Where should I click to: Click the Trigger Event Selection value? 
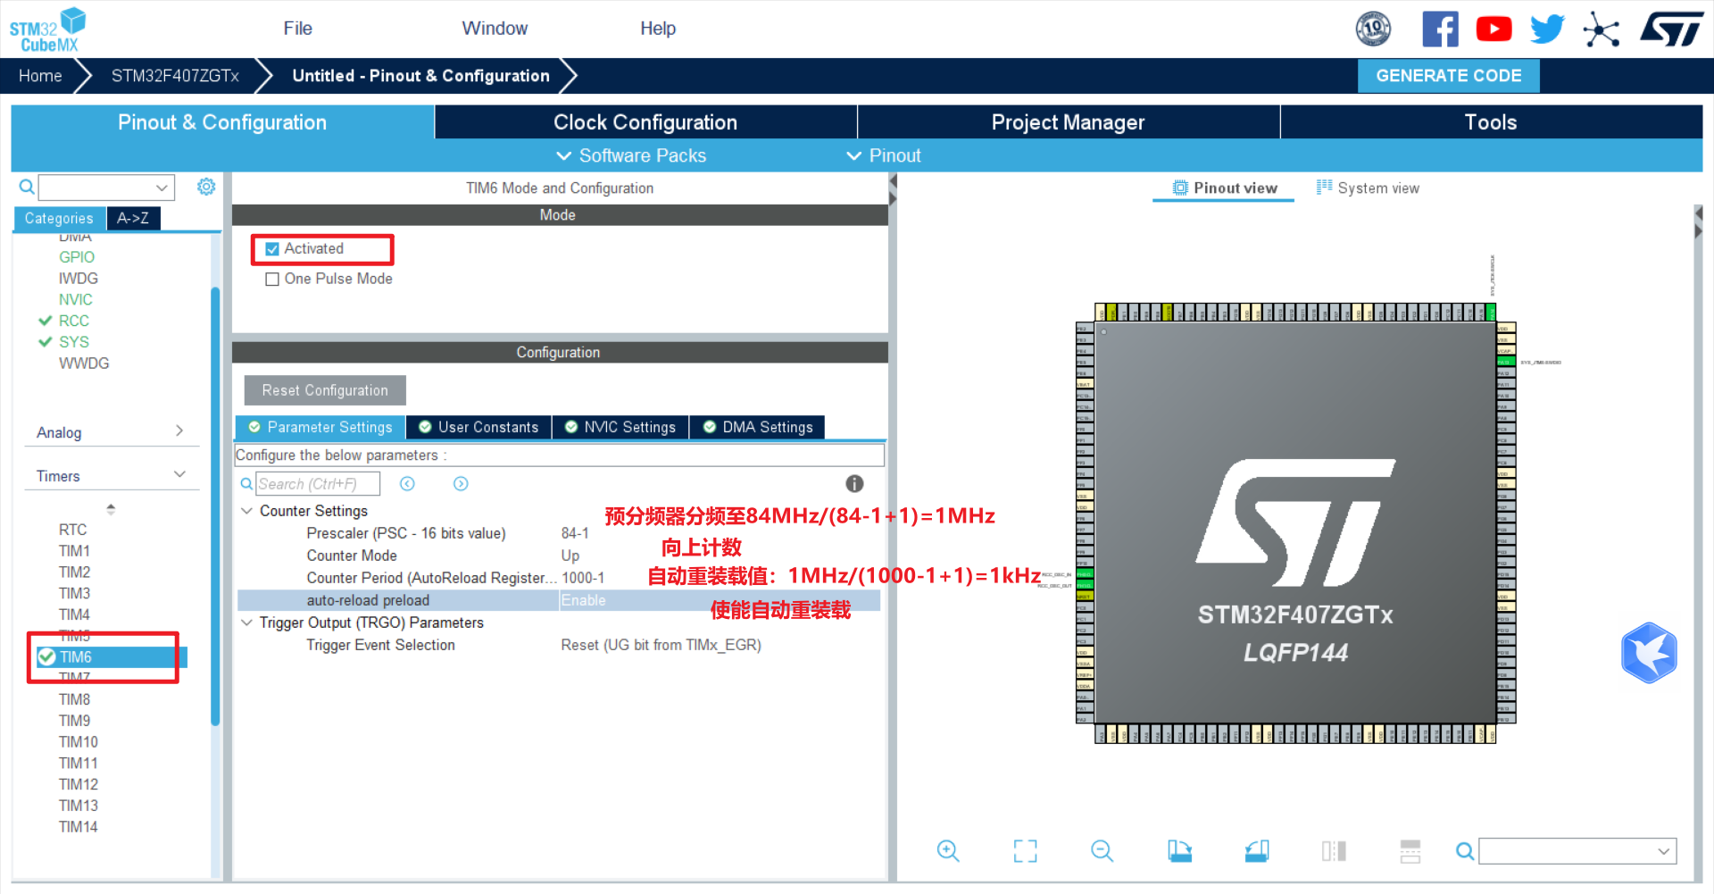(x=661, y=645)
